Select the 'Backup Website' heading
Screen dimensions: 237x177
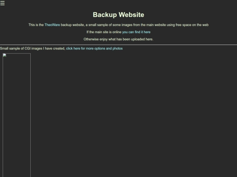118,15
